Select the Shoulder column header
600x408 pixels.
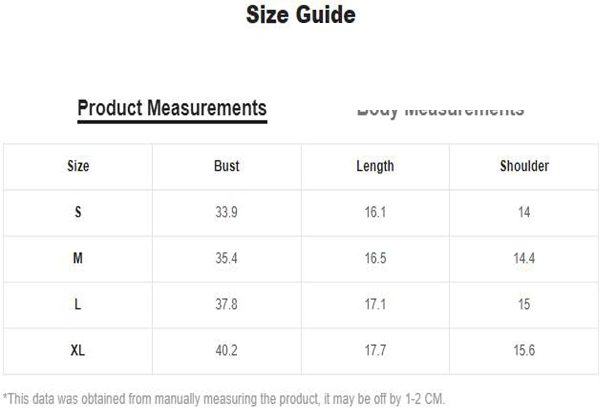point(524,166)
